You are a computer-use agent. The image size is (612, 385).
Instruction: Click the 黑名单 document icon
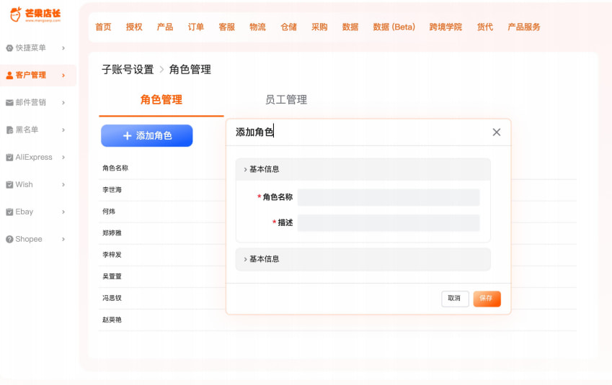[x=9, y=130]
